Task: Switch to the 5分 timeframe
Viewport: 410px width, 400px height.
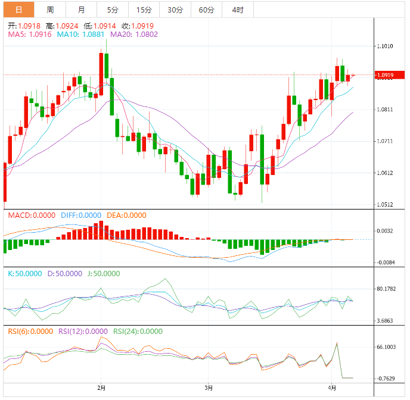Action: click(x=113, y=10)
